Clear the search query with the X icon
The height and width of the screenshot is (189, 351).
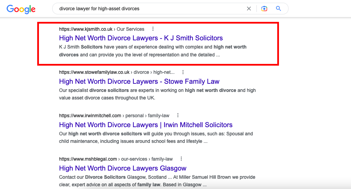coord(249,9)
